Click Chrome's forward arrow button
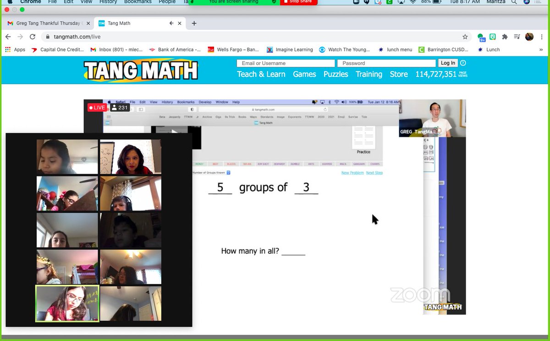The width and height of the screenshot is (550, 341). pos(20,37)
